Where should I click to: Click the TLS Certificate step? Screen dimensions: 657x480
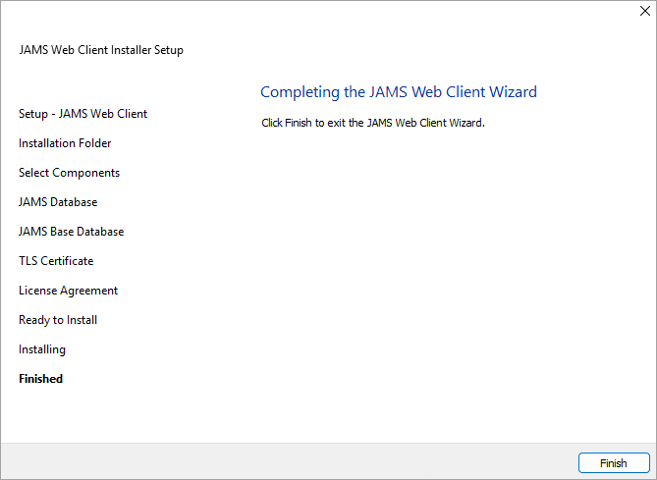[56, 261]
